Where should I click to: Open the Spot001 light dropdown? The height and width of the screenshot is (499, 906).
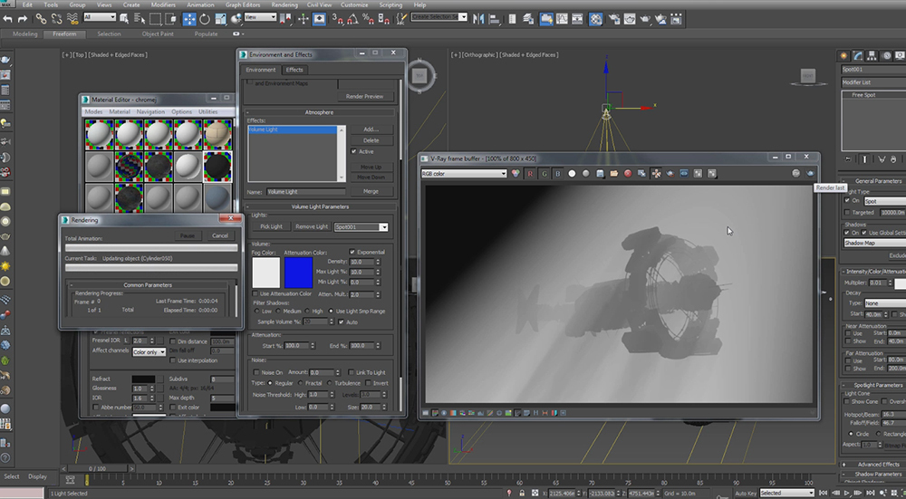coord(361,226)
